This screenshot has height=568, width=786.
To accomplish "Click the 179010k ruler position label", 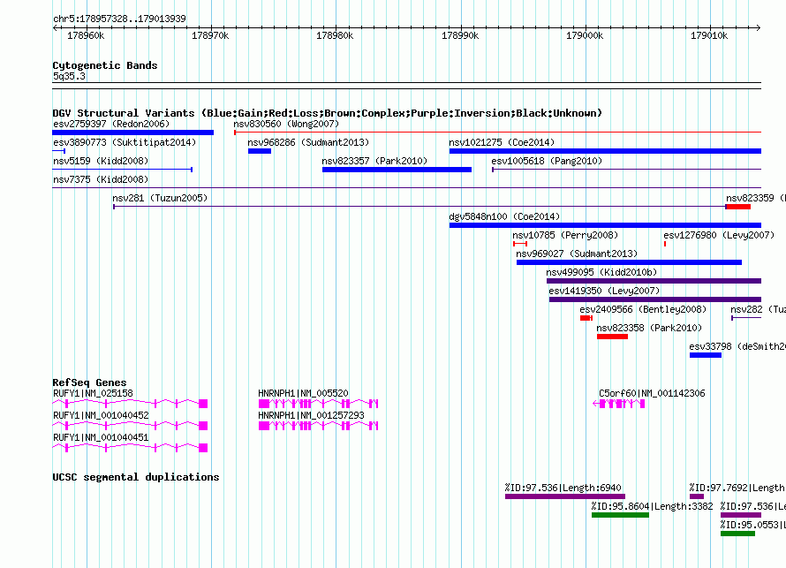I will click(709, 35).
